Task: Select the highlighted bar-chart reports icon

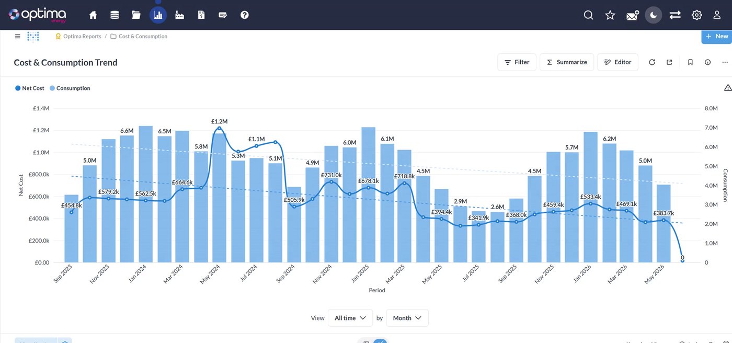Action: click(158, 15)
